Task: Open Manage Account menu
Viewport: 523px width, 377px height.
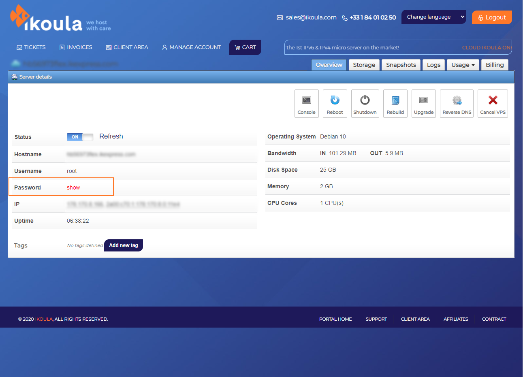Action: click(191, 47)
